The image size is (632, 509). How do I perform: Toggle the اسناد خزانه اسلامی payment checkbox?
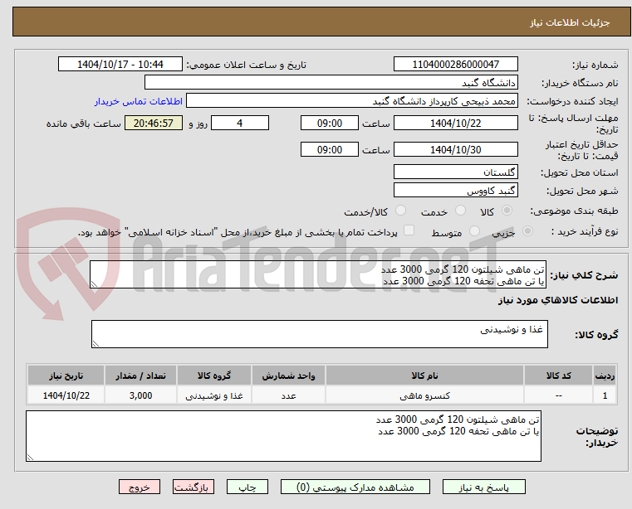pos(409,230)
